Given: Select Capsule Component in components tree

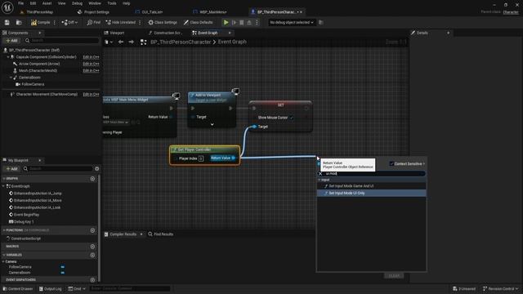Looking at the screenshot, I should coord(46,57).
